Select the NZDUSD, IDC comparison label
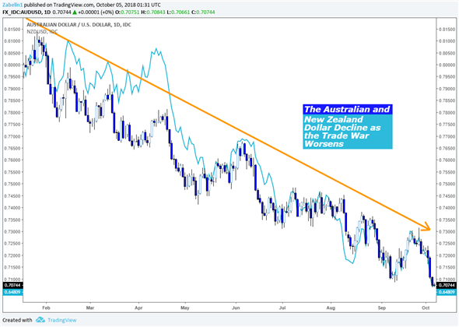This screenshot has height=327, width=459. (x=42, y=32)
